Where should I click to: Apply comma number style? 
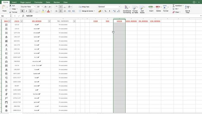coord(110,11)
